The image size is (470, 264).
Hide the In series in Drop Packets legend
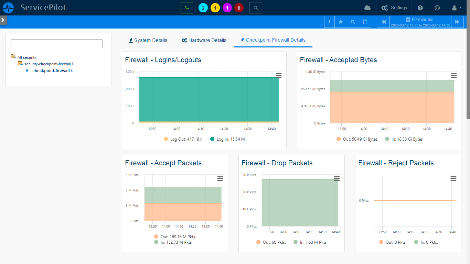pos(310,242)
